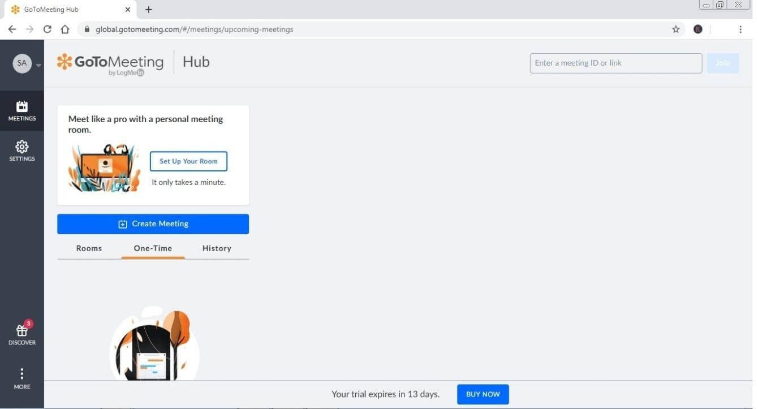Check Discover notifications in the sidebar
Screen dimensions: 758x409
[21, 334]
